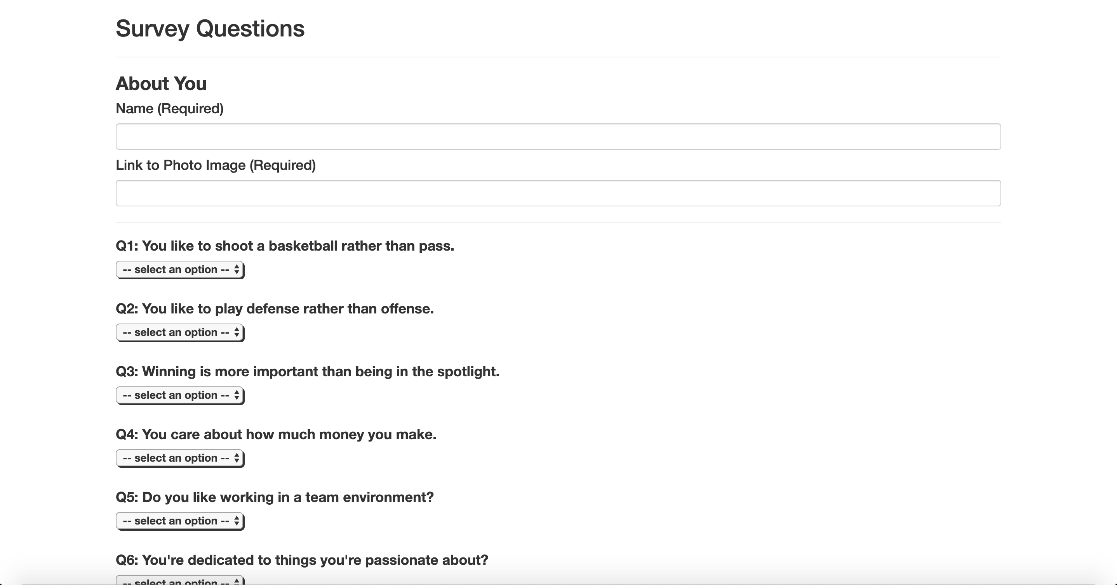1117x585 pixels.
Task: Select the '-- select an option --' text in Q1
Action: coord(176,269)
